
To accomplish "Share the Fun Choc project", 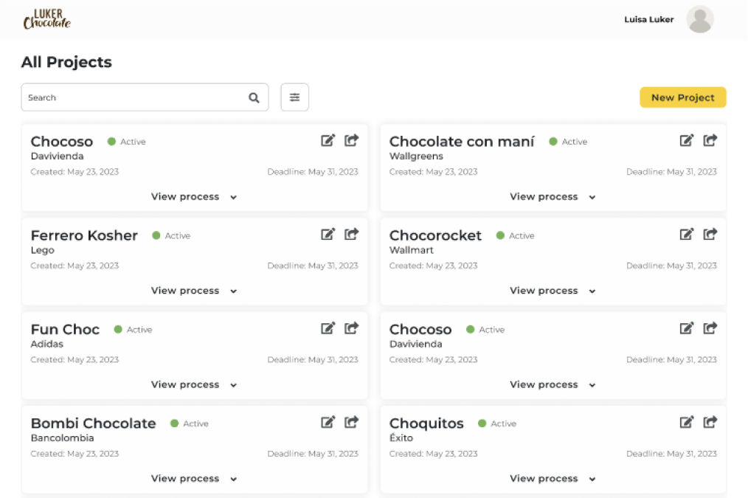I will [352, 328].
